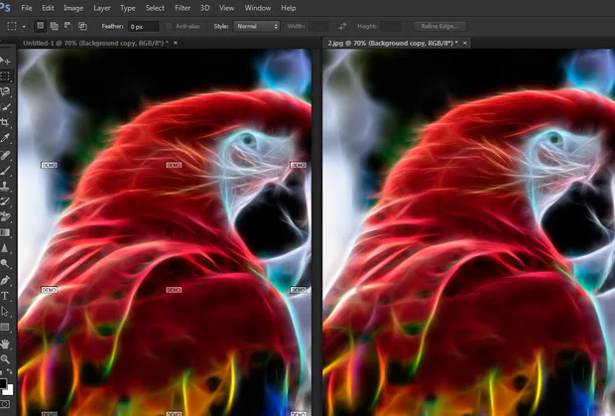Select the Crop tool

pos(6,122)
